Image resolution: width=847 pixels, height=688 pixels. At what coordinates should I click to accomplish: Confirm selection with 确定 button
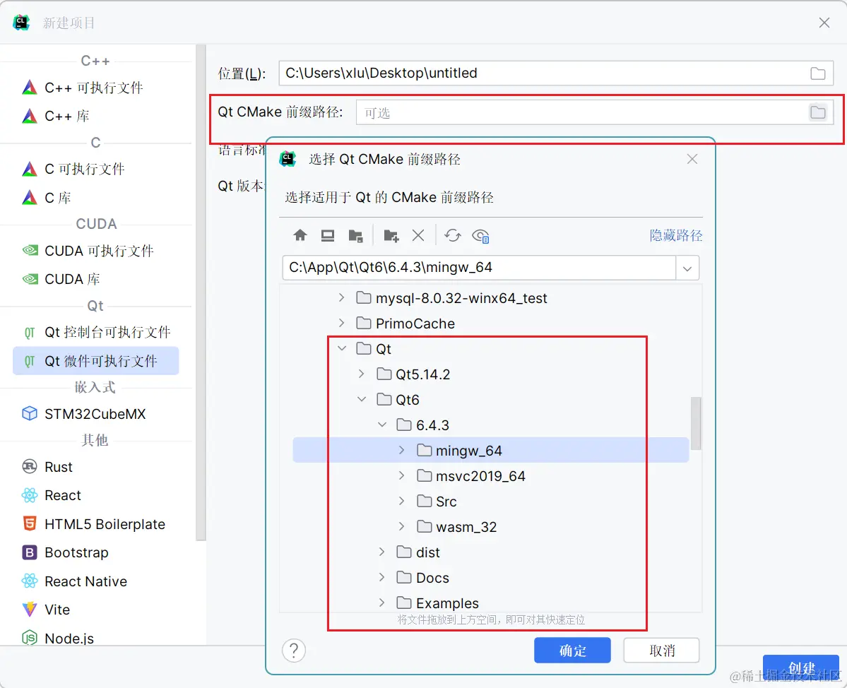[572, 650]
